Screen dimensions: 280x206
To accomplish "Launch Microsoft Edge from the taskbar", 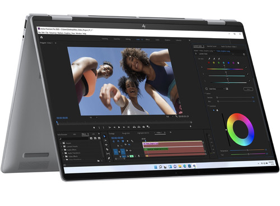I will click(185, 166).
